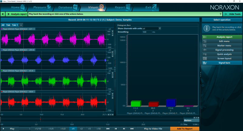Select the tab labeled Tab
243x131 pixels.
tap(8, 25)
